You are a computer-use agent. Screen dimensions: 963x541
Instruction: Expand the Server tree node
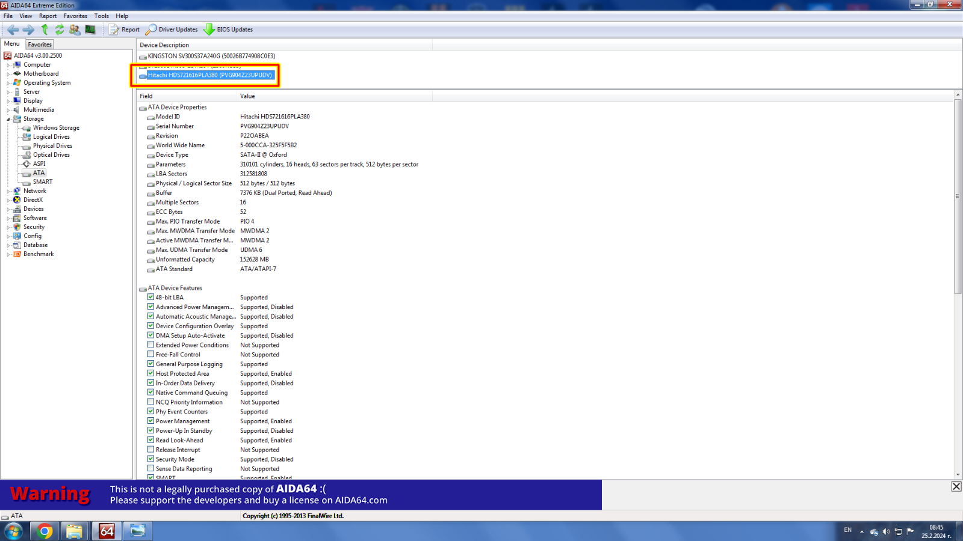pyautogui.click(x=8, y=92)
